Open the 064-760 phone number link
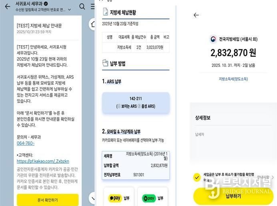 [x=26, y=143]
